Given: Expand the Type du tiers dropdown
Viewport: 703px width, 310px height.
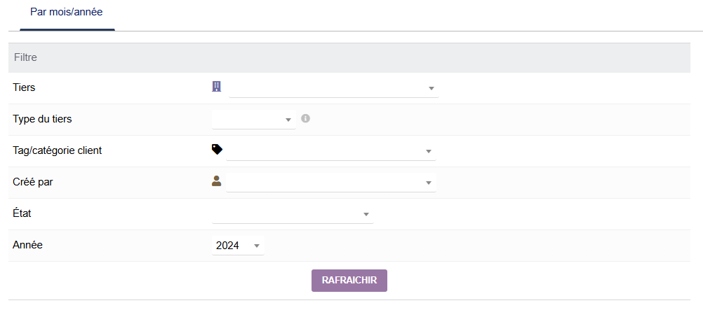Looking at the screenshot, I should pyautogui.click(x=288, y=120).
